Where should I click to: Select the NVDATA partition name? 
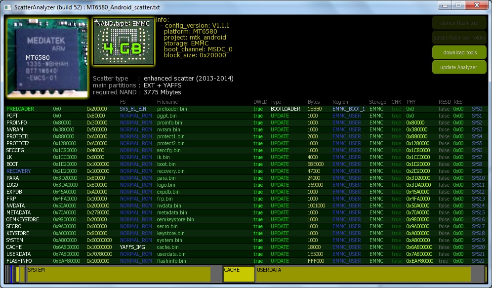point(16,206)
